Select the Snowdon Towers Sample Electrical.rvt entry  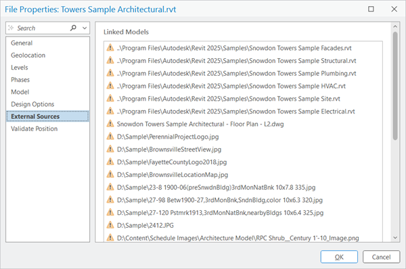[236, 112]
